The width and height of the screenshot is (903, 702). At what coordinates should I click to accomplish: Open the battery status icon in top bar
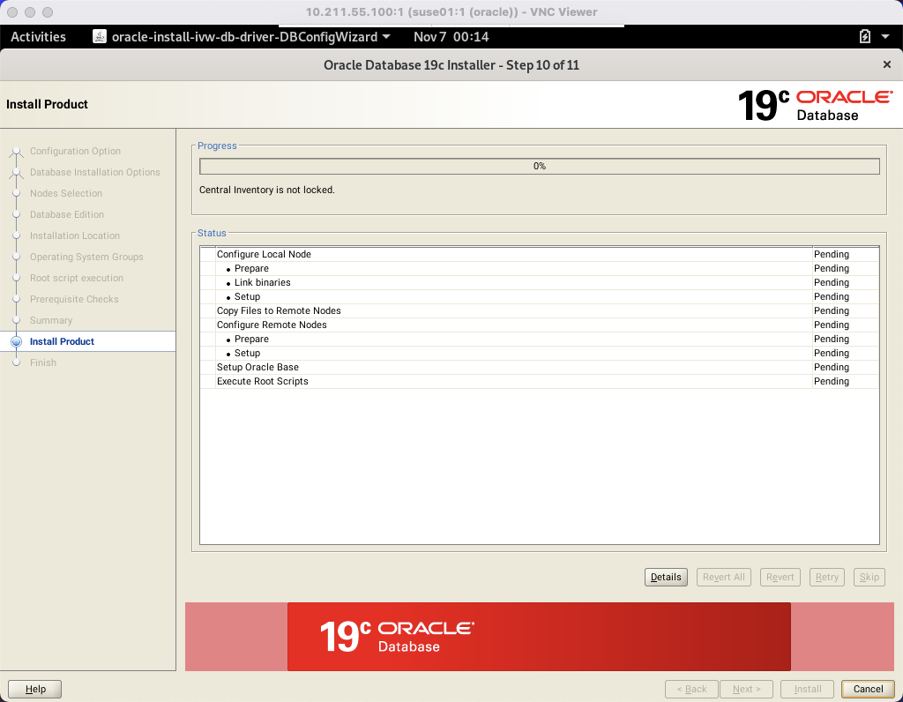864,37
